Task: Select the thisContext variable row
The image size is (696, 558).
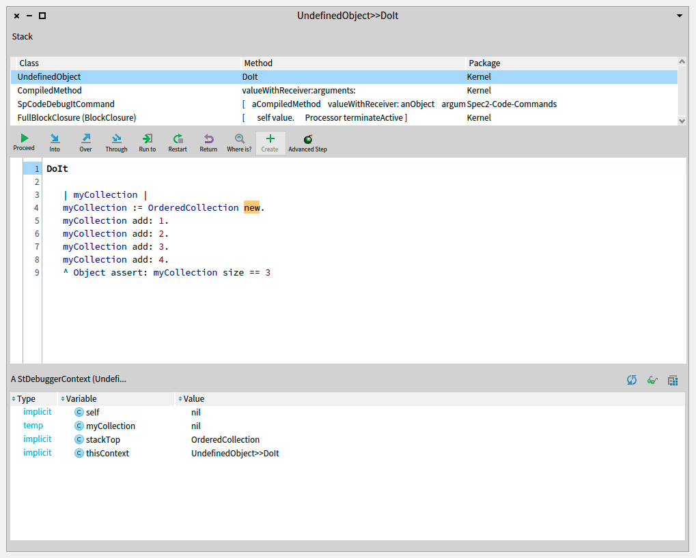Action: 107,453
